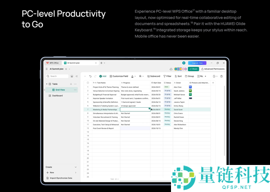Click the Status column header
This screenshot has width=270, height=192.
[x=168, y=83]
